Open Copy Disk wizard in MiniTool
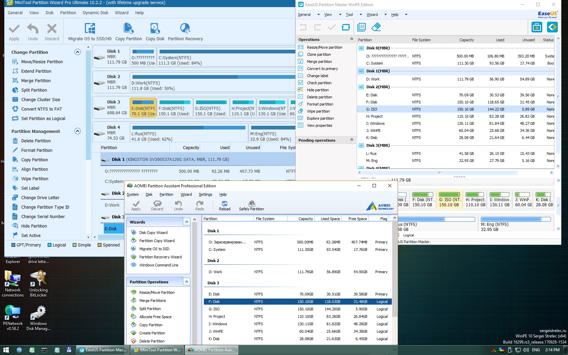The width and height of the screenshot is (568, 355). coord(155,32)
